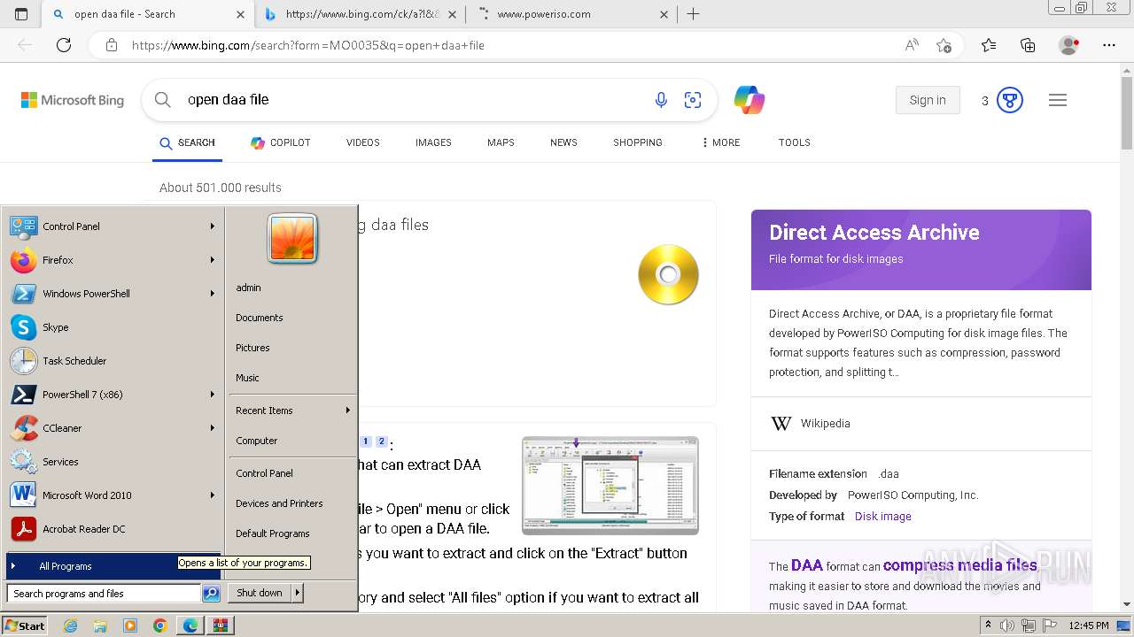Click the taskbar volume icon
This screenshot has width=1134, height=637.
pyautogui.click(x=1006, y=625)
